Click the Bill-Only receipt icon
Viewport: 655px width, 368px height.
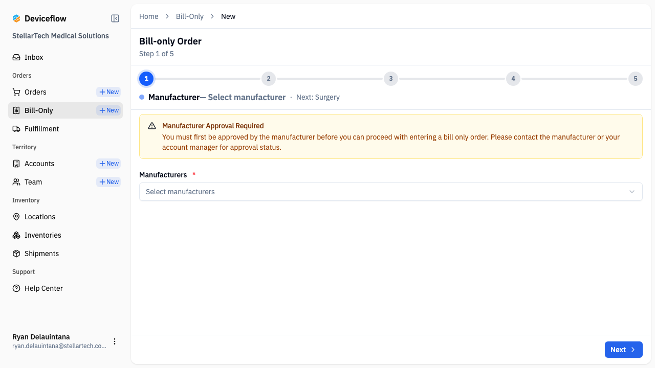[x=16, y=110]
